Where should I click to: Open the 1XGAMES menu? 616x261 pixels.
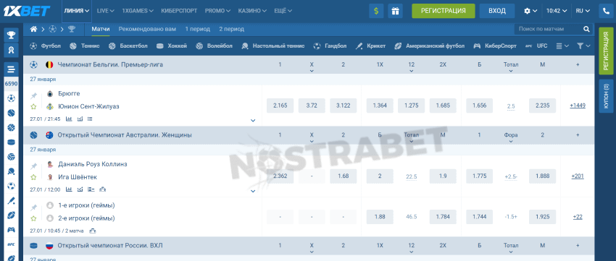tap(138, 11)
